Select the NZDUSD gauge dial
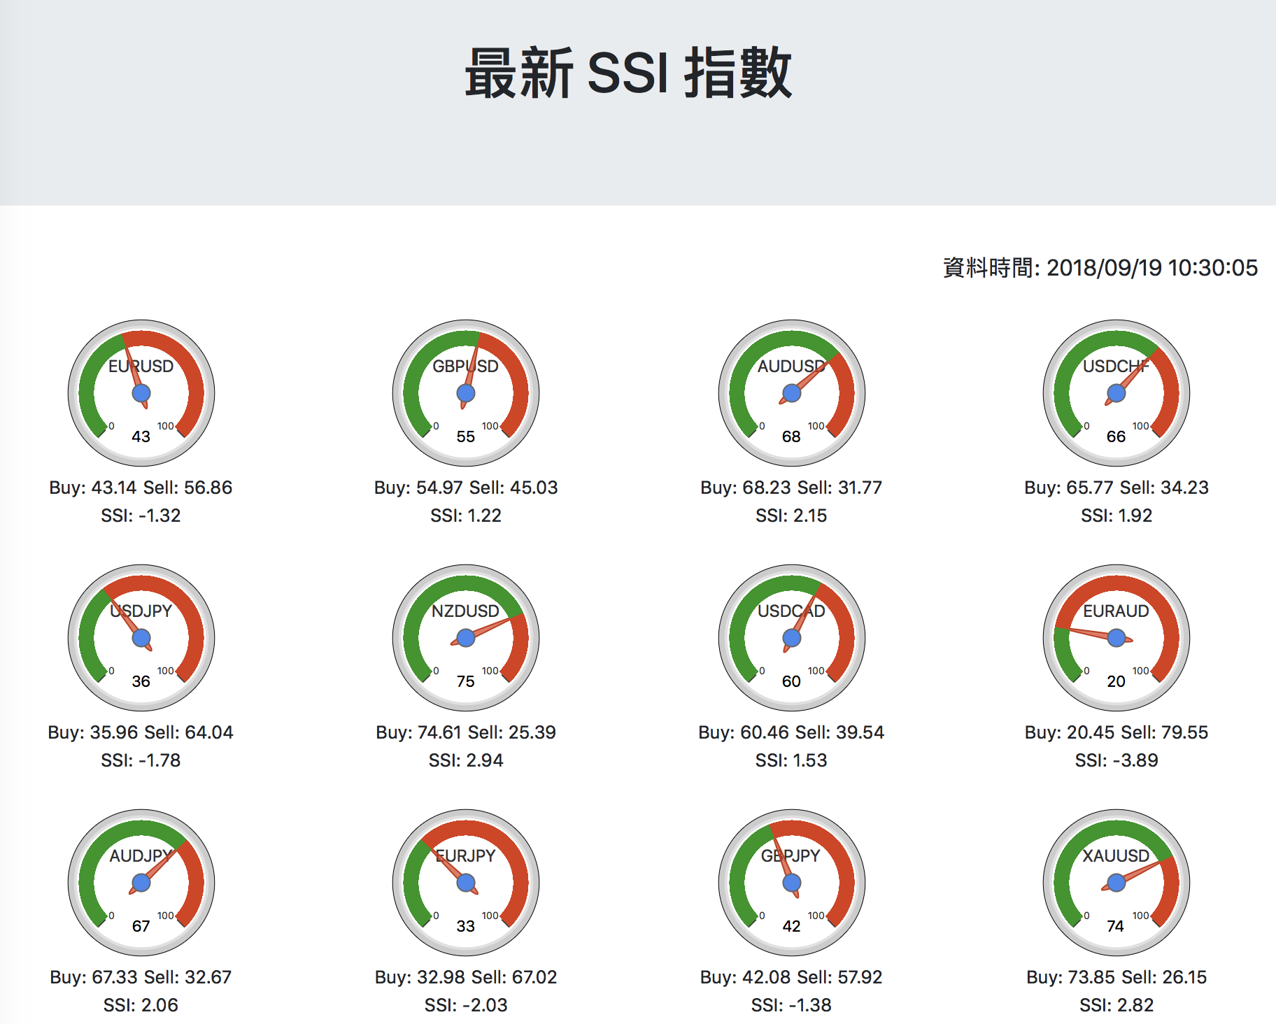This screenshot has width=1276, height=1024. pyautogui.click(x=466, y=638)
